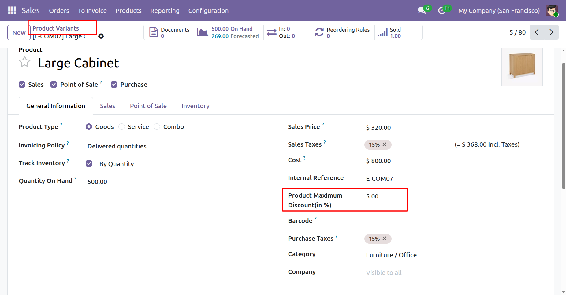Viewport: 566px width, 295px height.
Task: Switch to the Inventory tab
Action: tap(195, 106)
